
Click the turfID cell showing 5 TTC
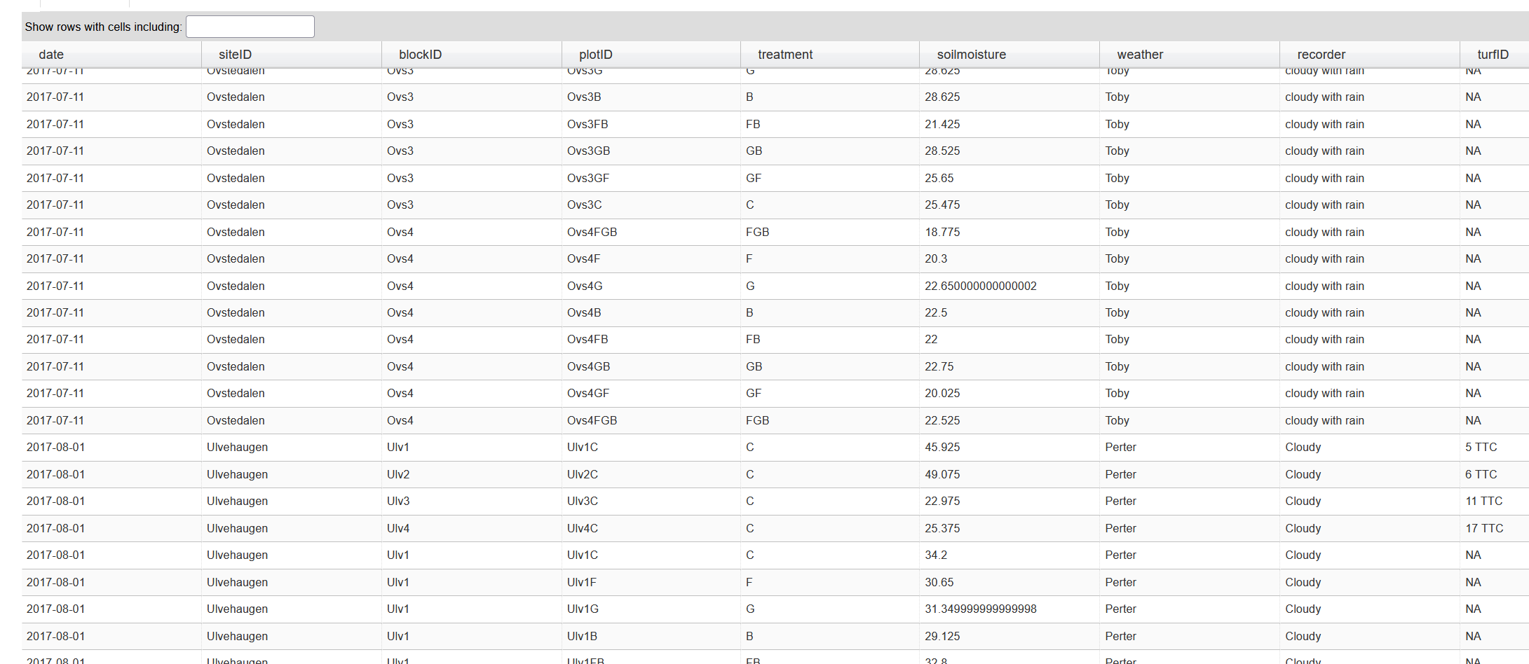coord(1481,447)
